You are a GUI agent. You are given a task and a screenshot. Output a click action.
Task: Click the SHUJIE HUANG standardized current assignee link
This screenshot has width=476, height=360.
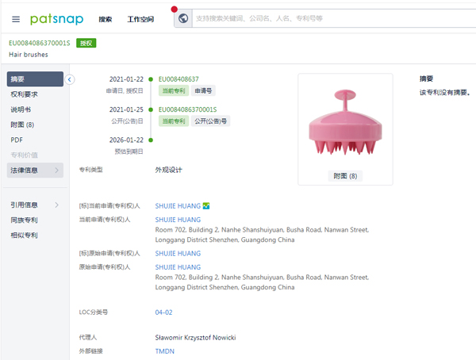[178, 206]
